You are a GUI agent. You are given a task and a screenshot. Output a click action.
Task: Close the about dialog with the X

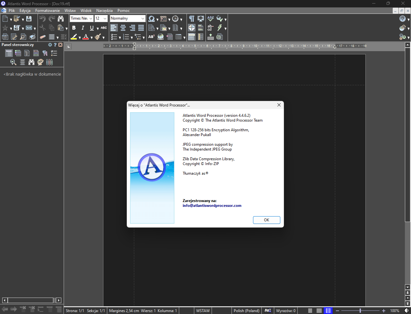(x=279, y=105)
